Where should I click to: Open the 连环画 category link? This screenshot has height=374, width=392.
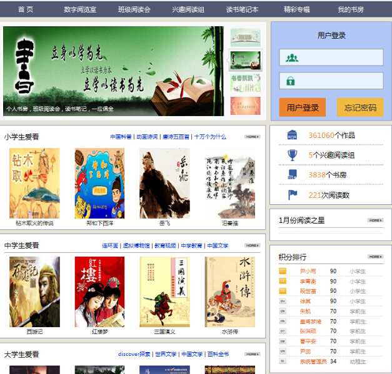[x=110, y=245]
